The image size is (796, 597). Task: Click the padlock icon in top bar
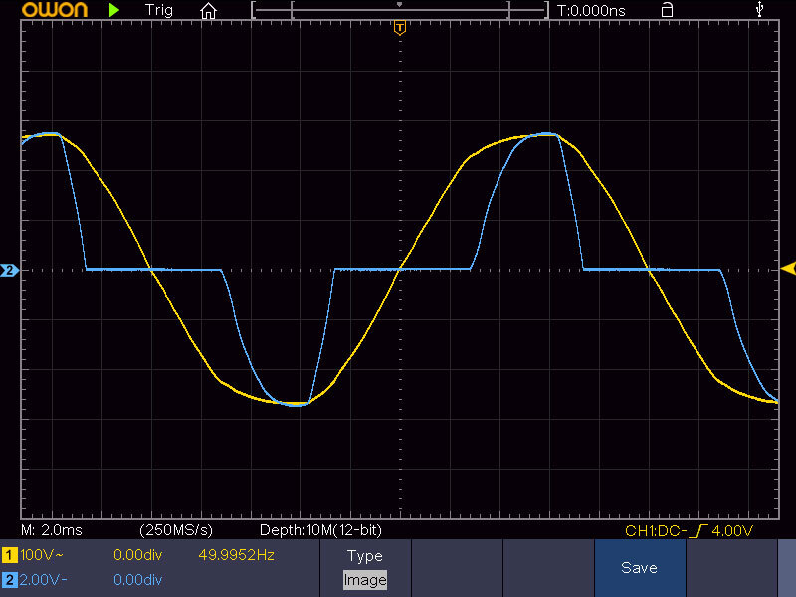pos(667,10)
